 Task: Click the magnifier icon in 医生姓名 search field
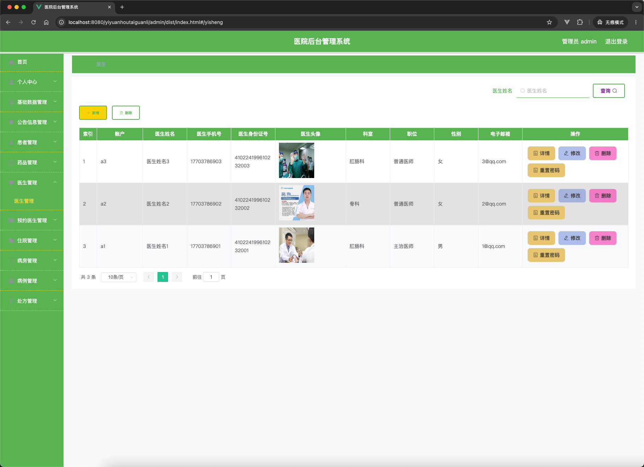(523, 91)
